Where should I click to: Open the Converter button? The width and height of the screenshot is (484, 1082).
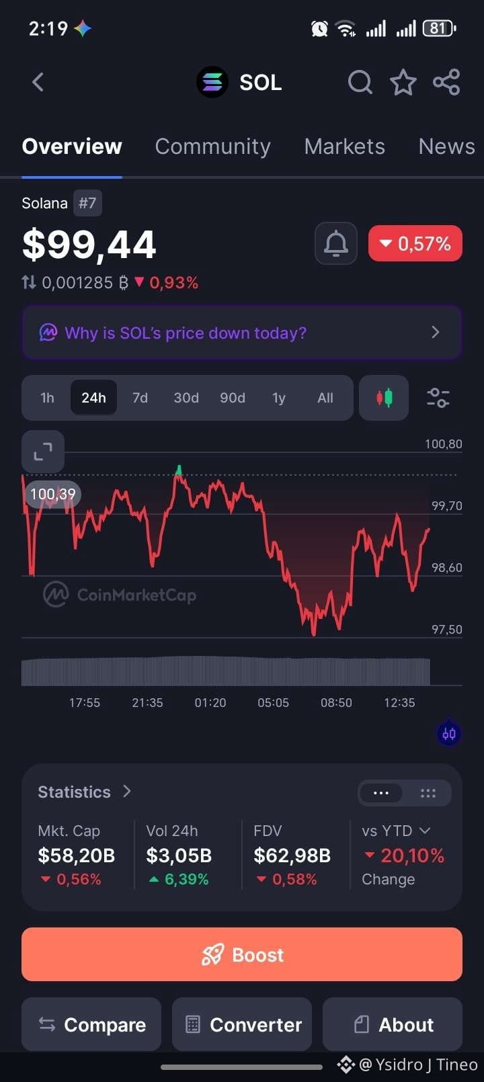[x=242, y=1024]
